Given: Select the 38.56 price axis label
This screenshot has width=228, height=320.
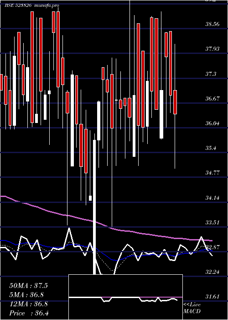Looking at the screenshot, I should click(212, 24).
